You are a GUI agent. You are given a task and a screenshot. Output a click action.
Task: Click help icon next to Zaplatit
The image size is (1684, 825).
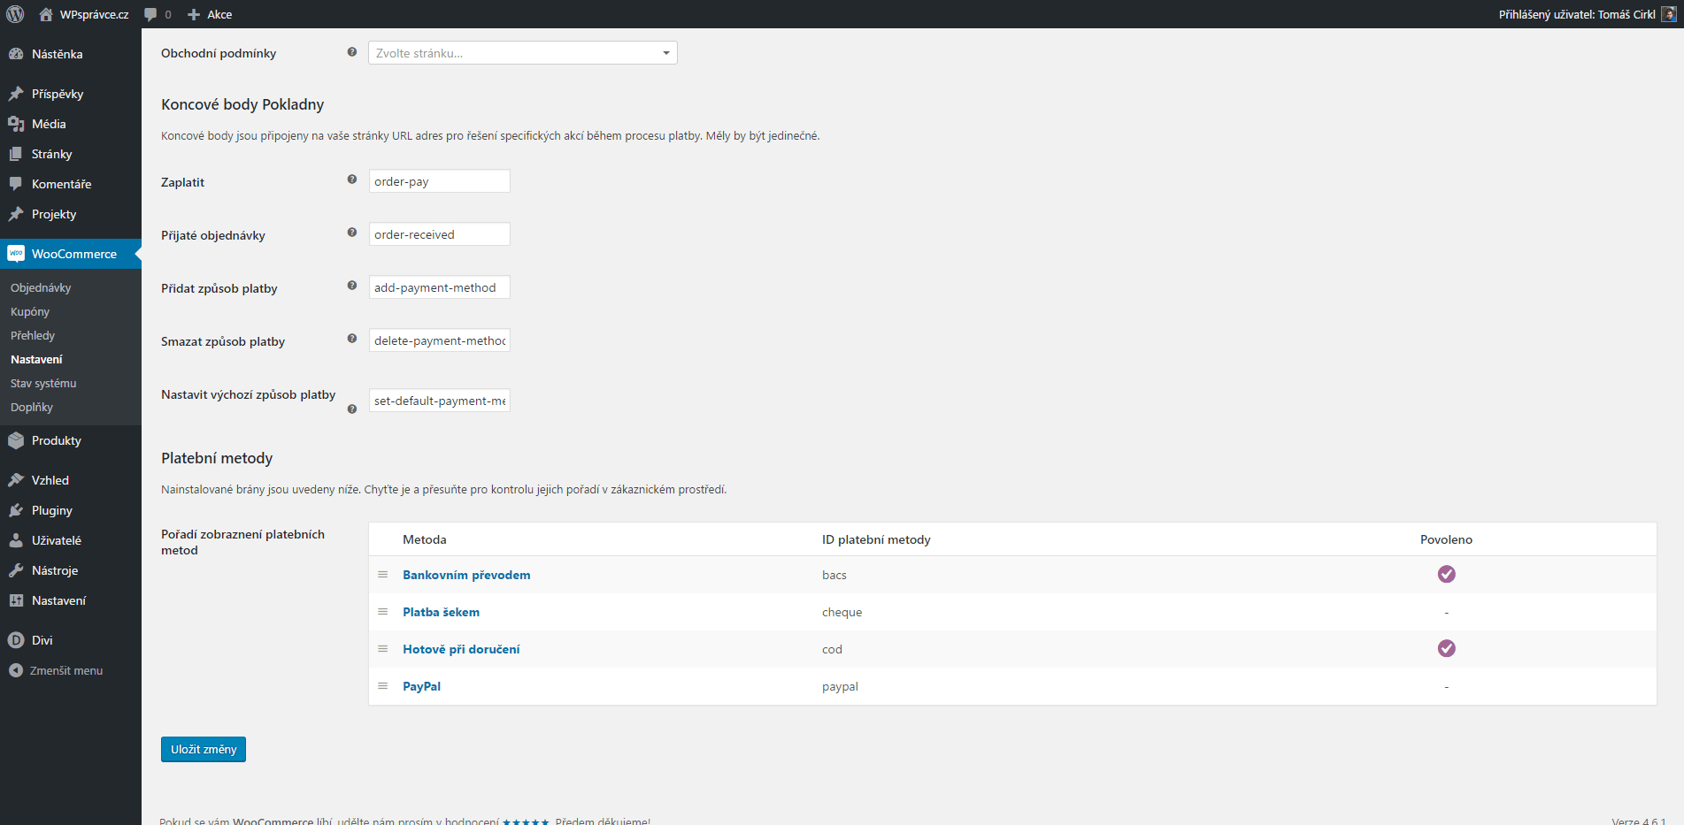point(352,180)
